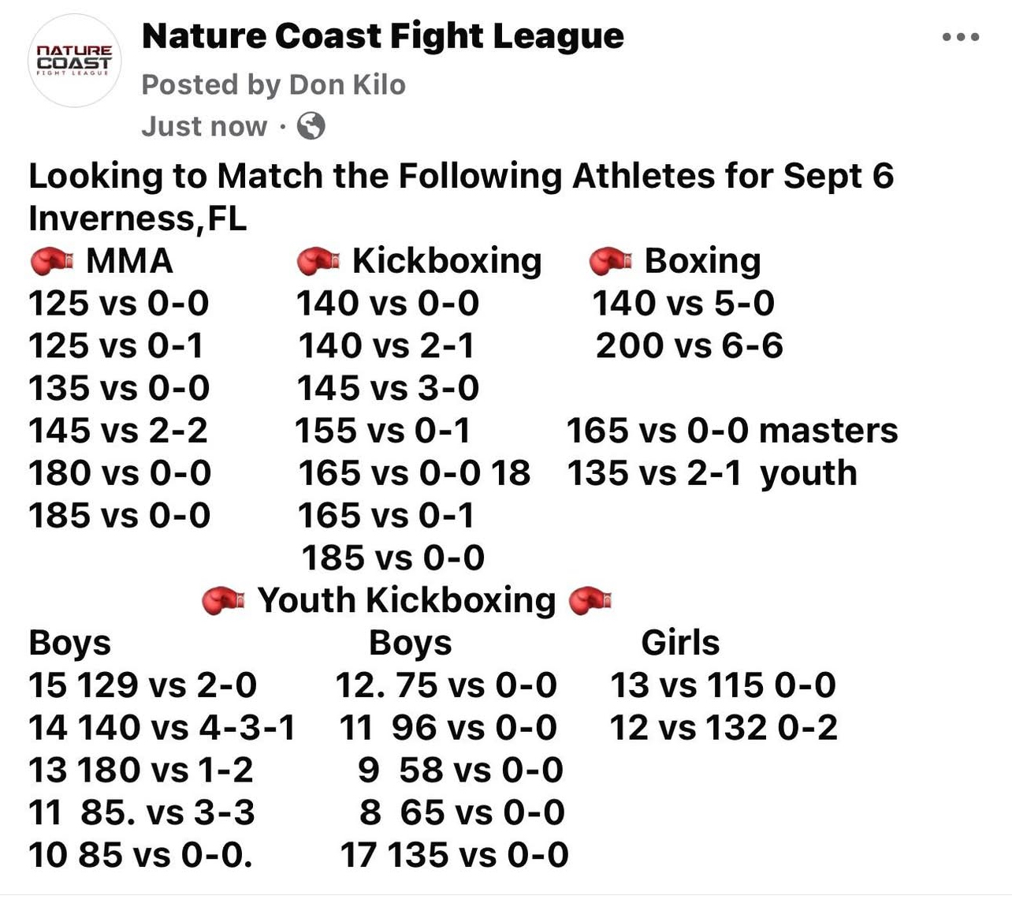Open the Nature Coast Fight League page name

(382, 36)
